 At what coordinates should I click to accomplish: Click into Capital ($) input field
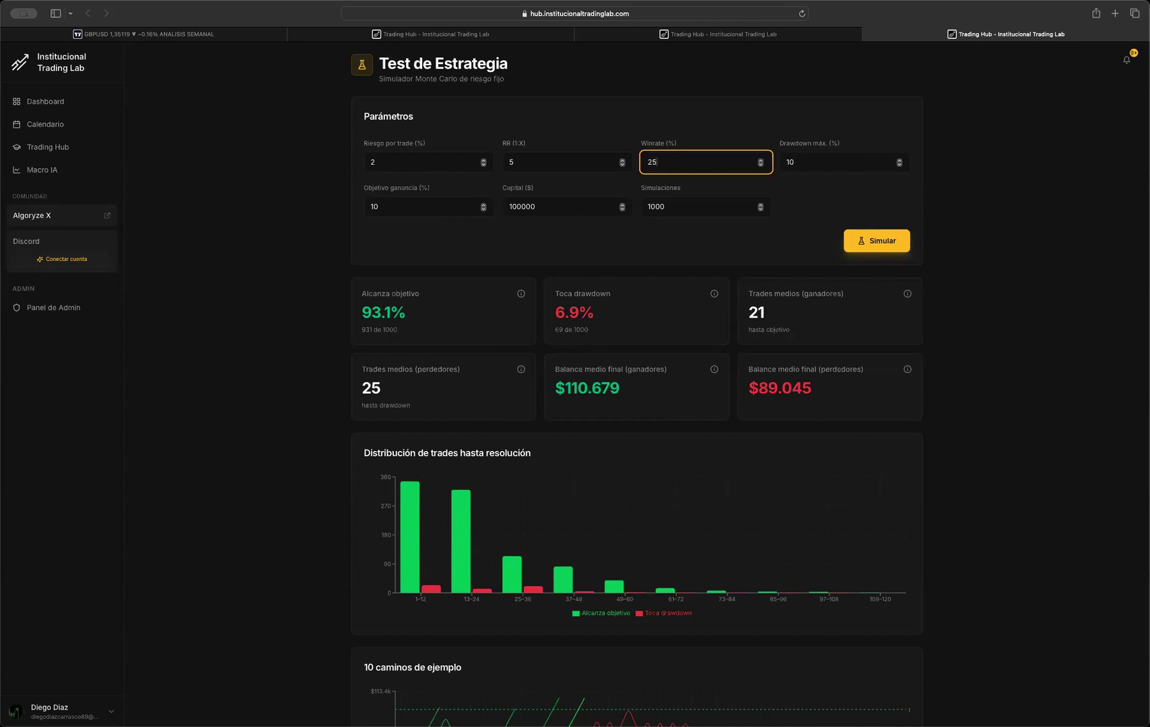click(567, 207)
